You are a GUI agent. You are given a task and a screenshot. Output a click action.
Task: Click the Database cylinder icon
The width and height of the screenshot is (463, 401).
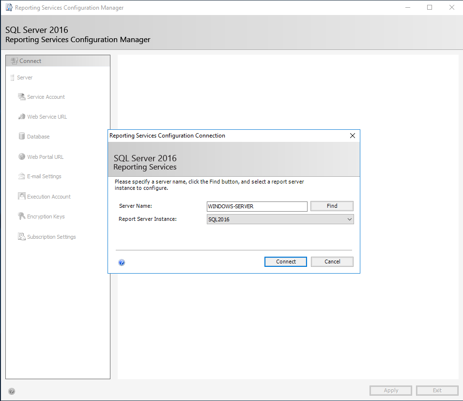[x=22, y=136]
